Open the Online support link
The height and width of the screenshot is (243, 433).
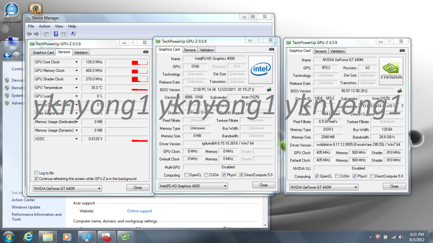139,211
